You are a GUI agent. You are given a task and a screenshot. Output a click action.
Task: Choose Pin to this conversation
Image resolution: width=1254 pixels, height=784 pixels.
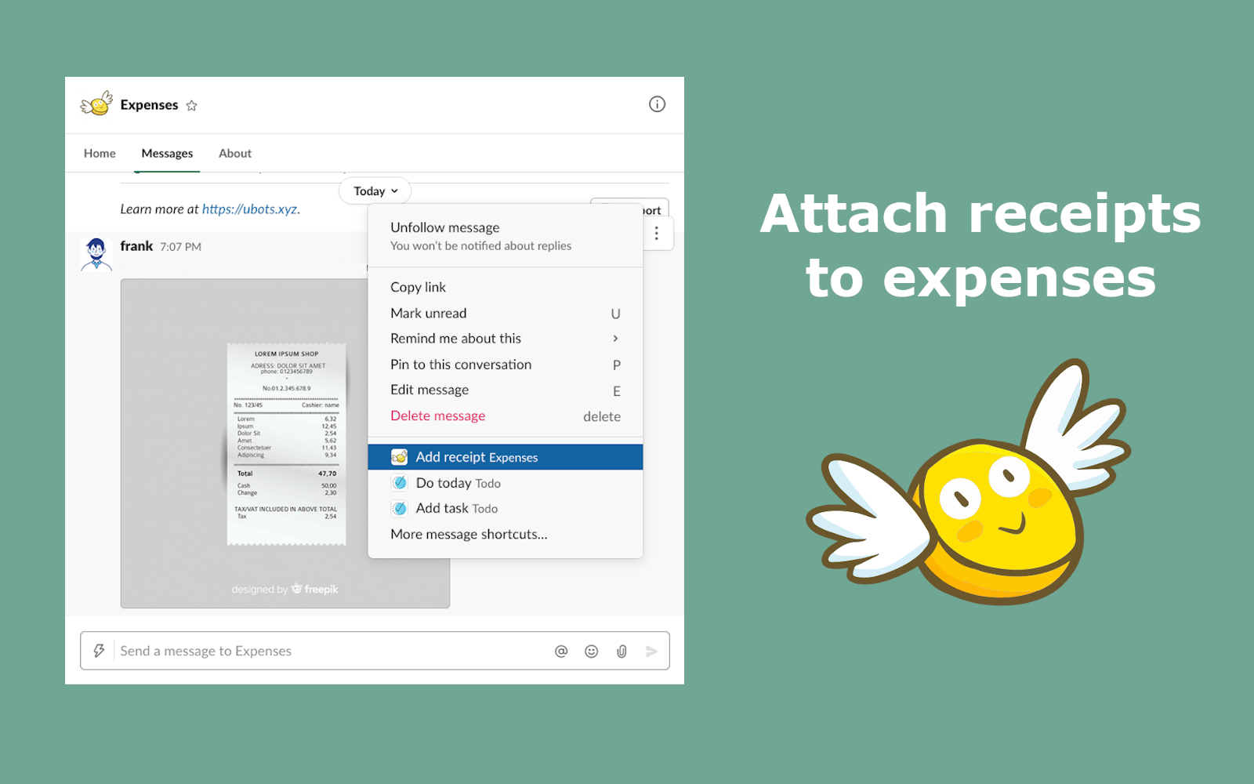pos(506,365)
